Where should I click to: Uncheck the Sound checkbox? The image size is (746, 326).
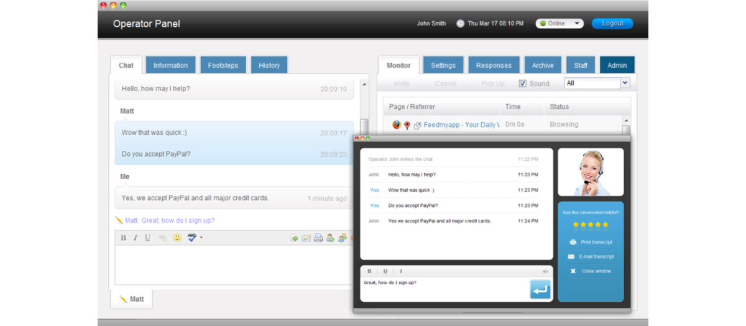tap(523, 83)
